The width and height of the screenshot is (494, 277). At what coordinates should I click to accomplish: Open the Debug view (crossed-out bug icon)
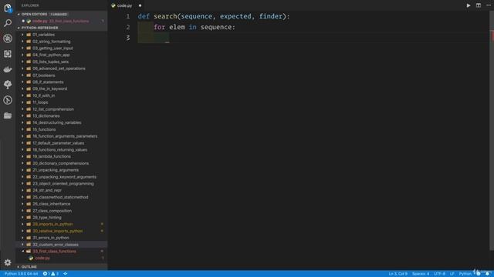point(8,38)
